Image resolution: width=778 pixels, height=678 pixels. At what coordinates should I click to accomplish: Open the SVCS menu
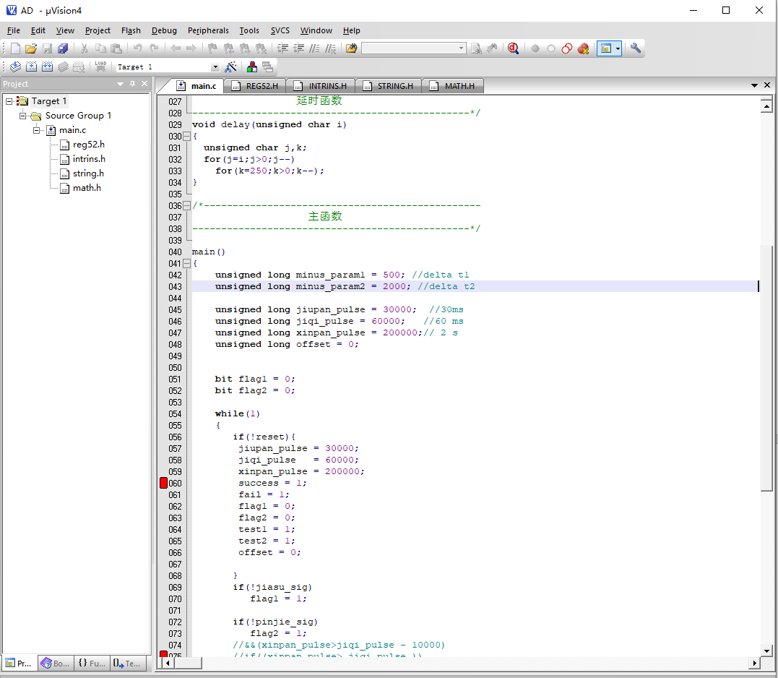pyautogui.click(x=280, y=30)
